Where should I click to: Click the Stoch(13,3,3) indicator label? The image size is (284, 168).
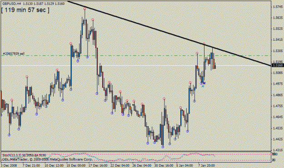(24, 155)
